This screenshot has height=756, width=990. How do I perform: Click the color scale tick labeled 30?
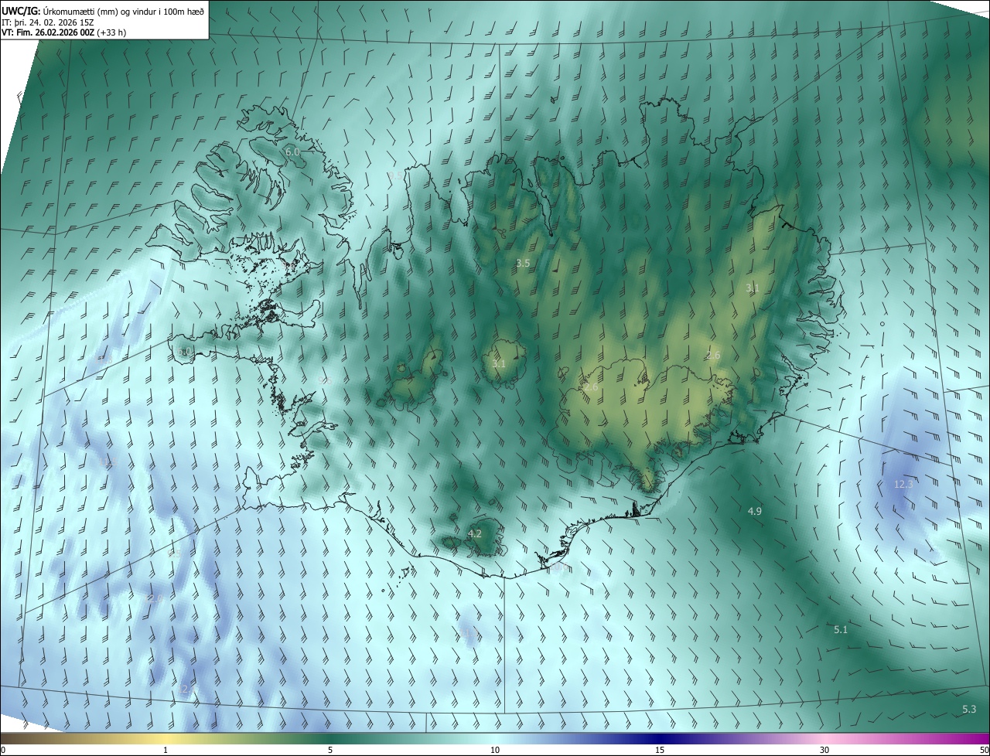tap(824, 751)
